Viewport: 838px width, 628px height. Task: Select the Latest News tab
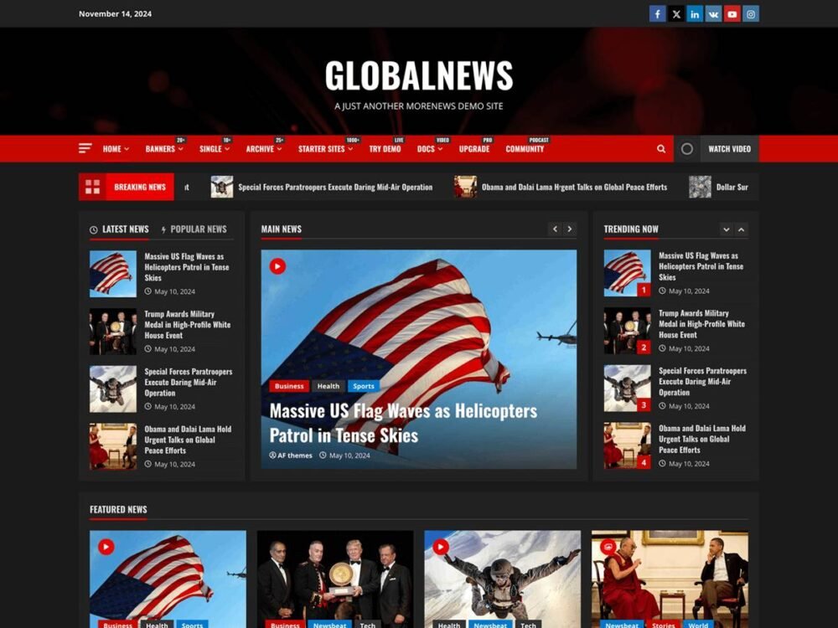[x=119, y=229]
